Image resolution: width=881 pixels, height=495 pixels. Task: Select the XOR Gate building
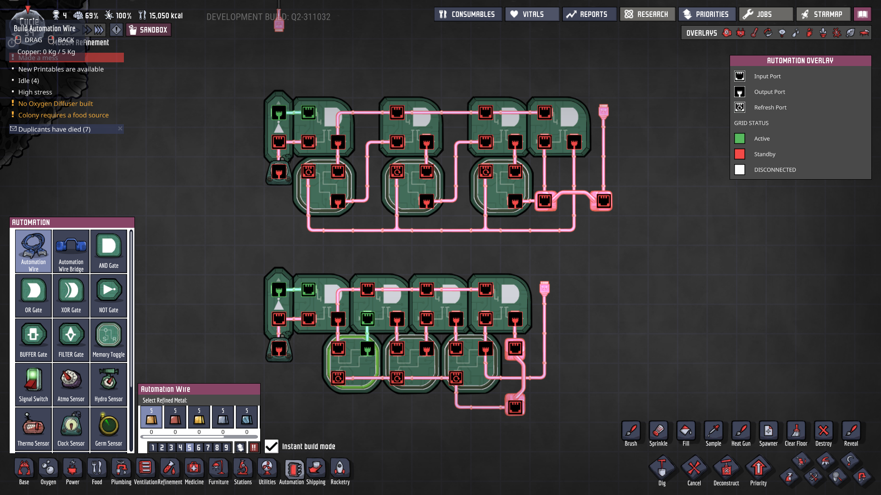(71, 295)
